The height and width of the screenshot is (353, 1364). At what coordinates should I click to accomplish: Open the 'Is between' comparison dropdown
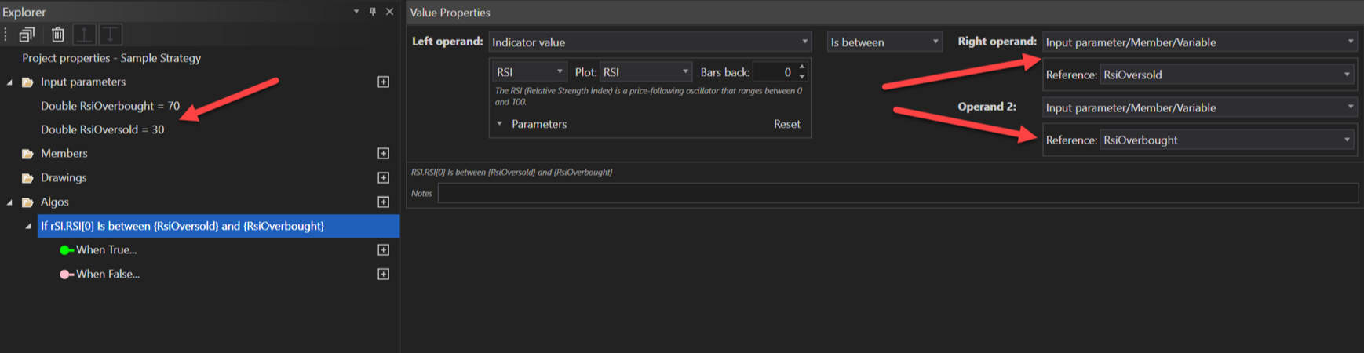[884, 42]
